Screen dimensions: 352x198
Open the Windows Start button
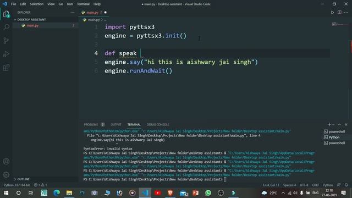pyautogui.click(x=6, y=193)
